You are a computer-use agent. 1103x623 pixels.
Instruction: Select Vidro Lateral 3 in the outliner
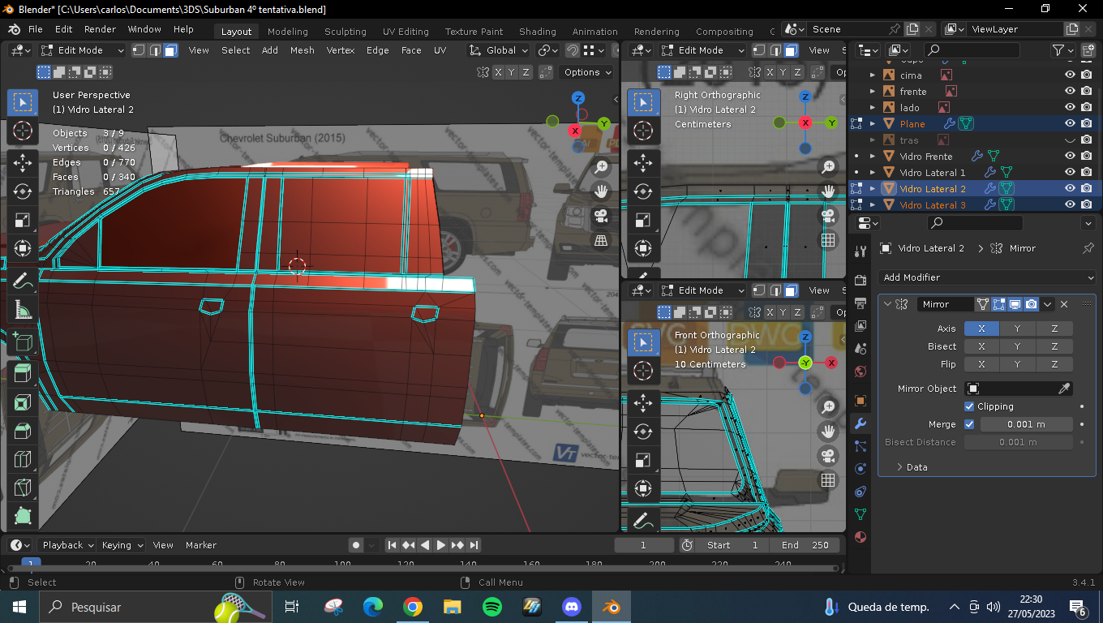point(932,205)
